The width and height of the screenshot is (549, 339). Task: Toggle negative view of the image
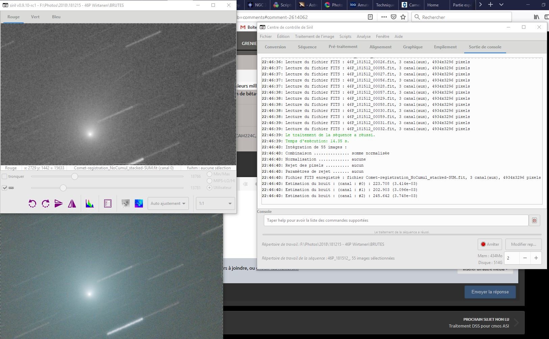(x=126, y=203)
